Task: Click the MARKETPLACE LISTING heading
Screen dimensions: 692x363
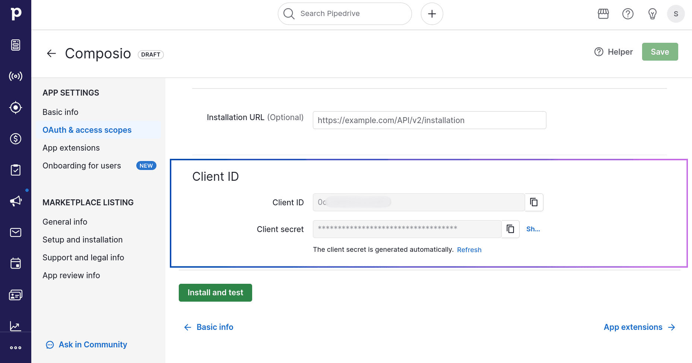Action: tap(88, 203)
